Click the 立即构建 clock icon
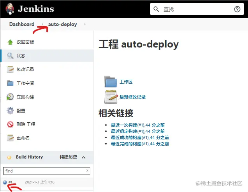Screen dimensions: 248x192 click(10, 97)
